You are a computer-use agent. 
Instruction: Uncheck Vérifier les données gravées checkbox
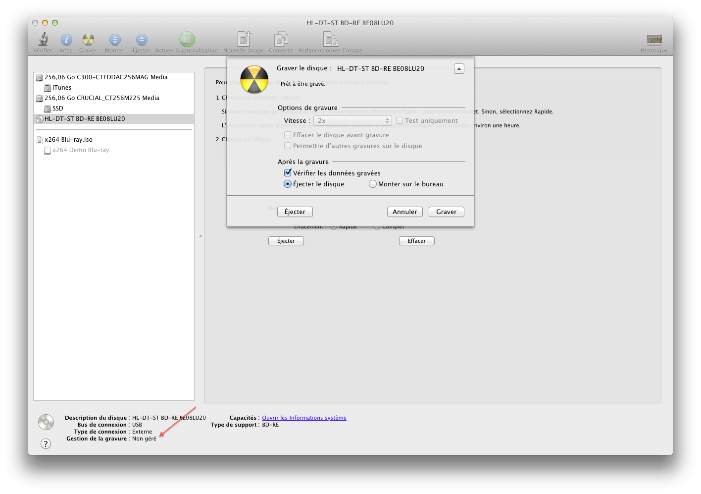288,173
